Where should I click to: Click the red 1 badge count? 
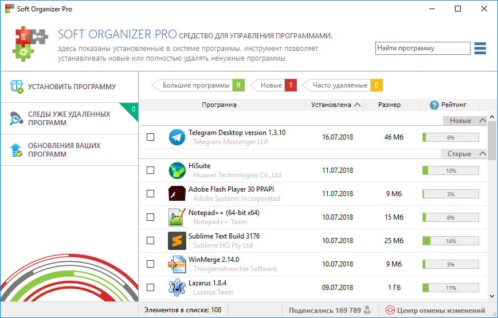(x=291, y=85)
